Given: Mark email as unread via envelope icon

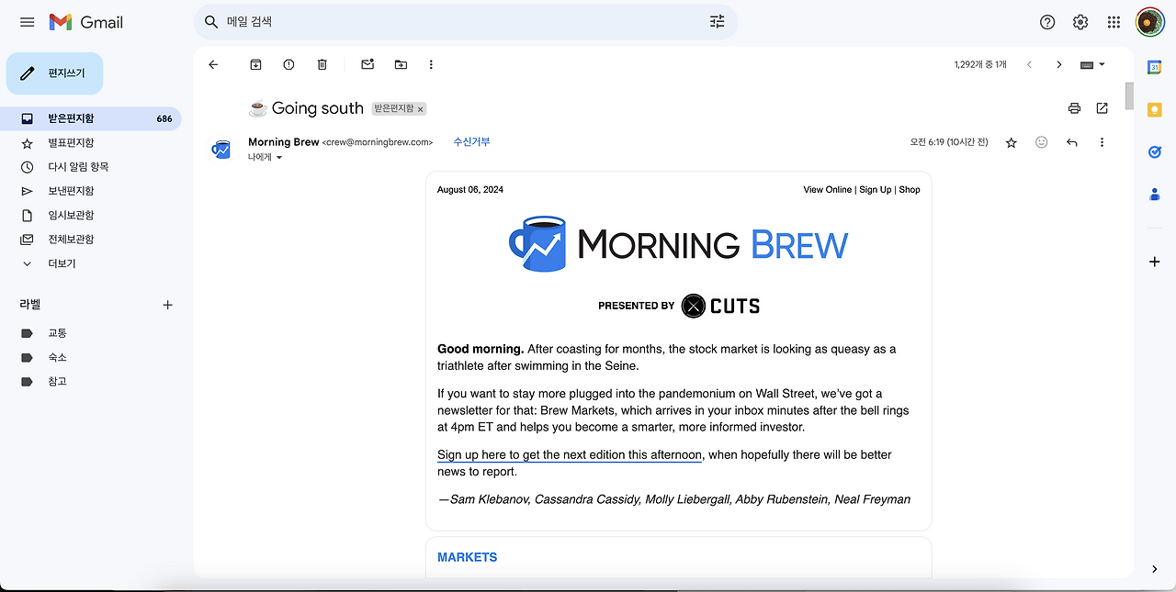Looking at the screenshot, I should [367, 64].
